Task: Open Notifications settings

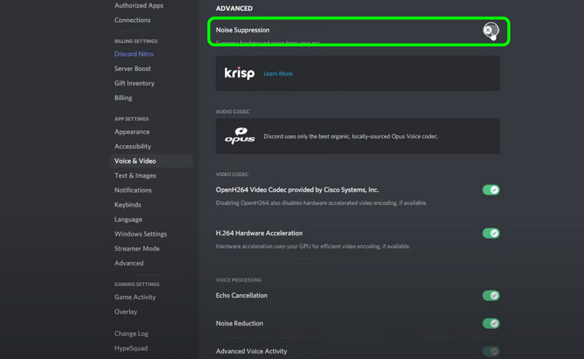Action: point(133,190)
